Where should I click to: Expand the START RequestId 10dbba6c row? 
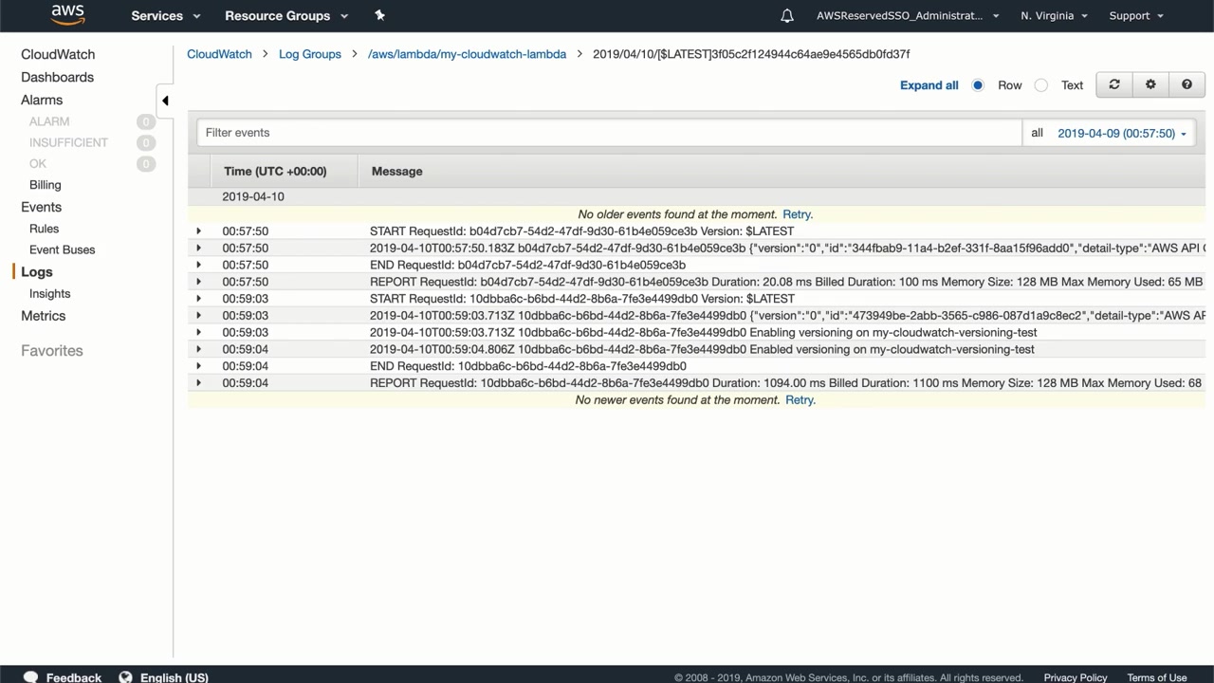pos(198,298)
